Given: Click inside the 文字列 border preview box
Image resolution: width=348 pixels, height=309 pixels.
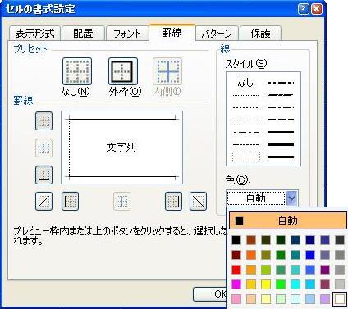Looking at the screenshot, I should (121, 148).
